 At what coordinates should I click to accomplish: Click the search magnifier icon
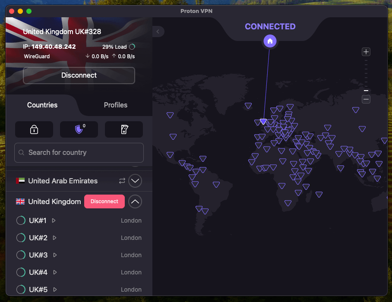[x=22, y=152]
